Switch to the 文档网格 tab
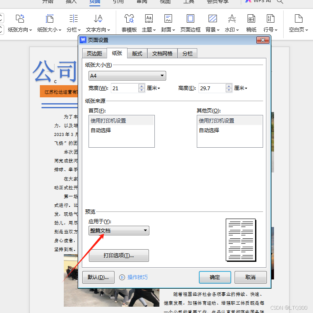The width and height of the screenshot is (313, 313). (162, 53)
